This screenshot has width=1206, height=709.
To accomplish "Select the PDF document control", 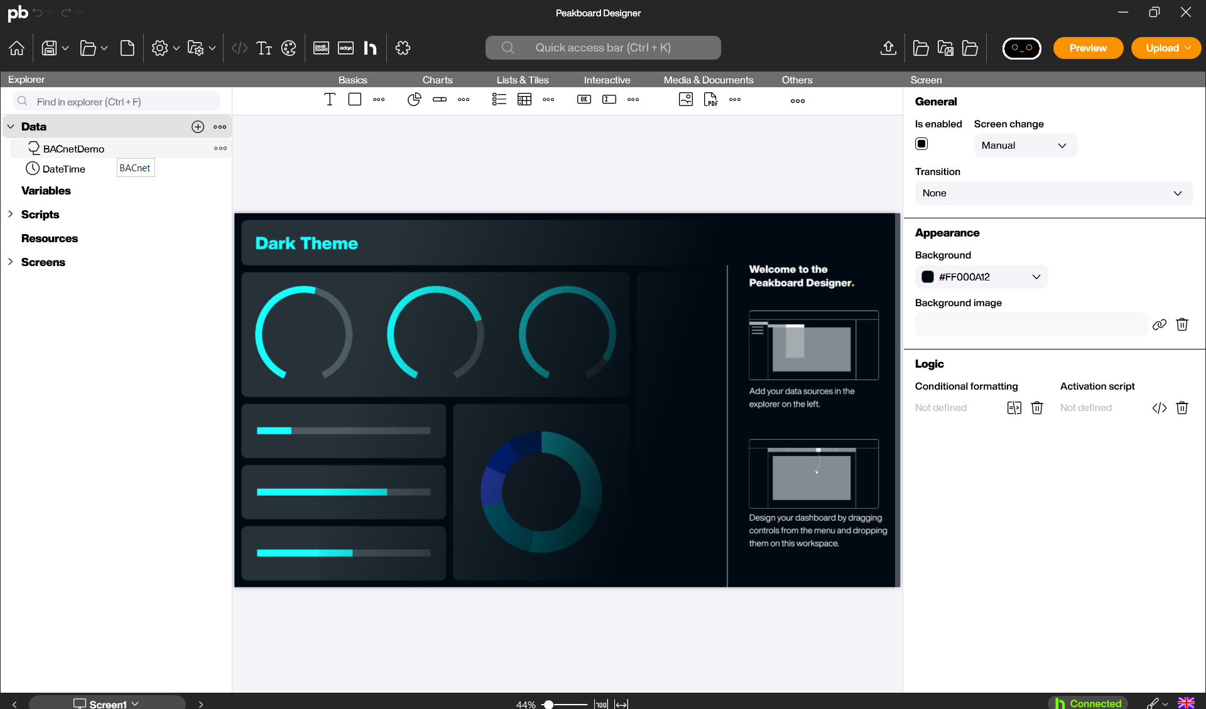I will pos(711,100).
